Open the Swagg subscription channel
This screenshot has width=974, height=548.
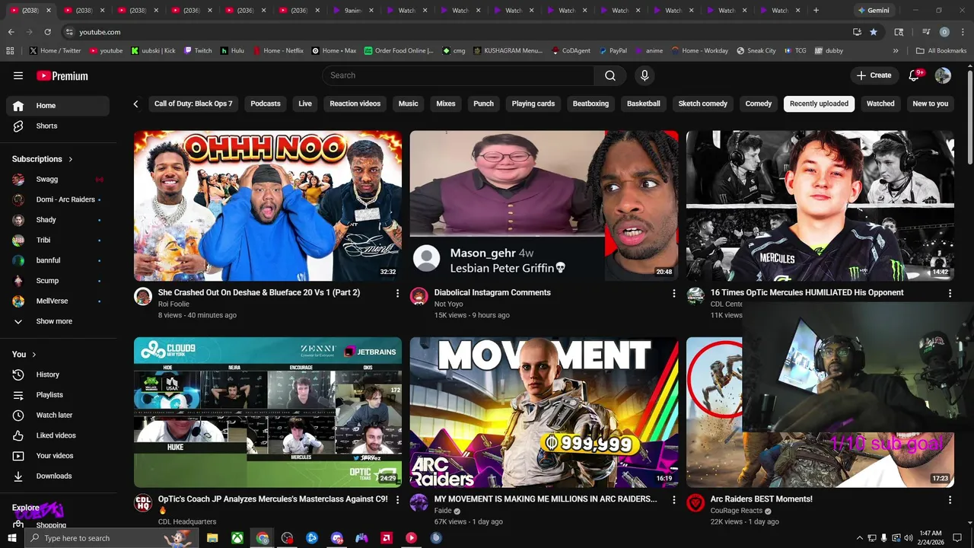58,179
